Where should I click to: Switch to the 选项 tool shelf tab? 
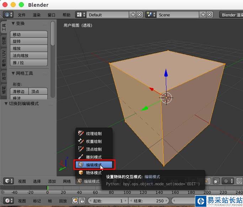point(4,76)
